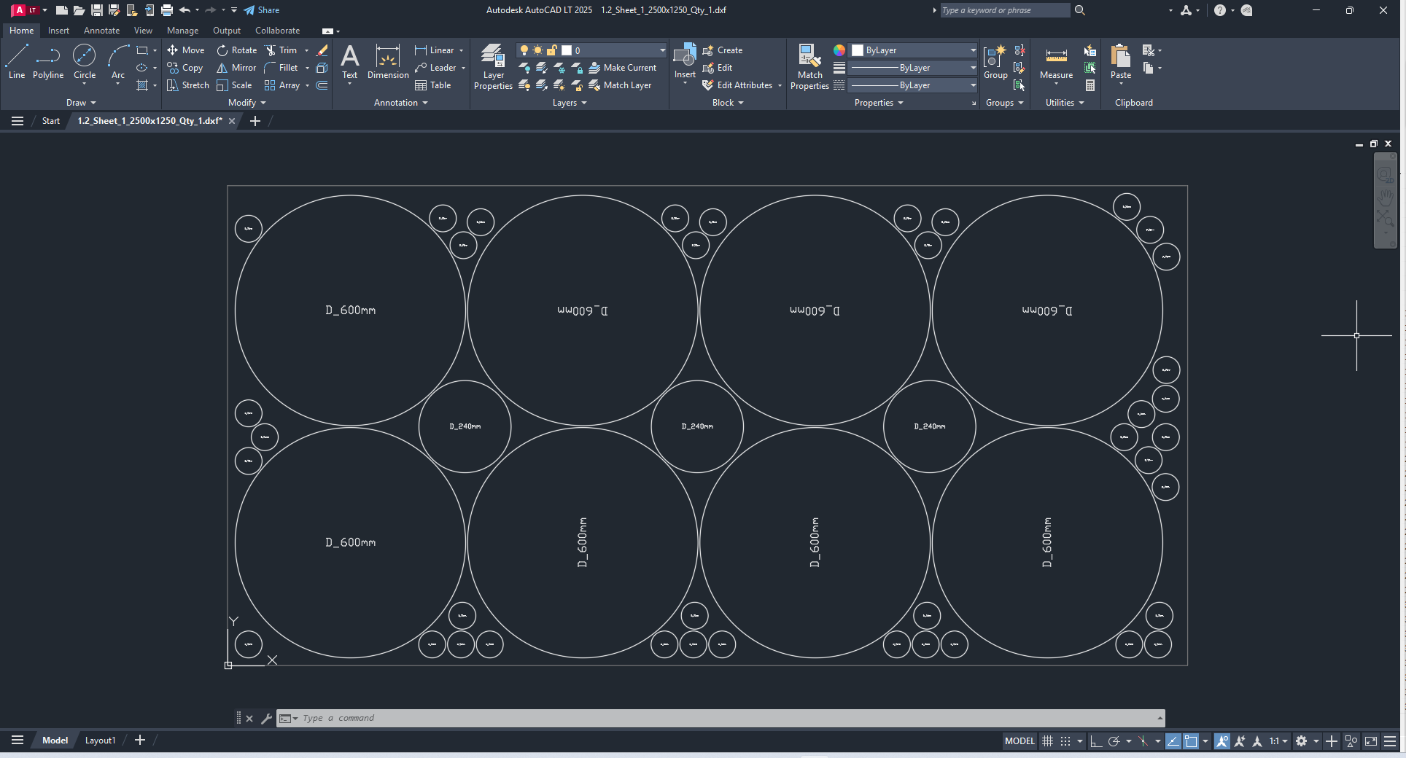Expand the Properties panel
Viewport: 1406px width, 758px height.
pyautogui.click(x=879, y=103)
